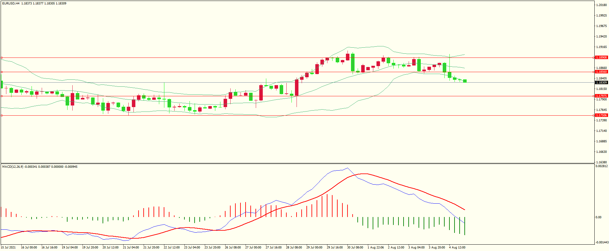Select the red 1.18560 price level label

click(x=601, y=72)
